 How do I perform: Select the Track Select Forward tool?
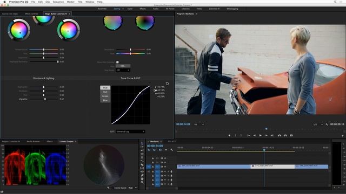click(x=142, y=147)
